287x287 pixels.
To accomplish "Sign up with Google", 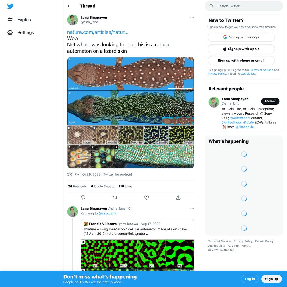I will coord(241,37).
